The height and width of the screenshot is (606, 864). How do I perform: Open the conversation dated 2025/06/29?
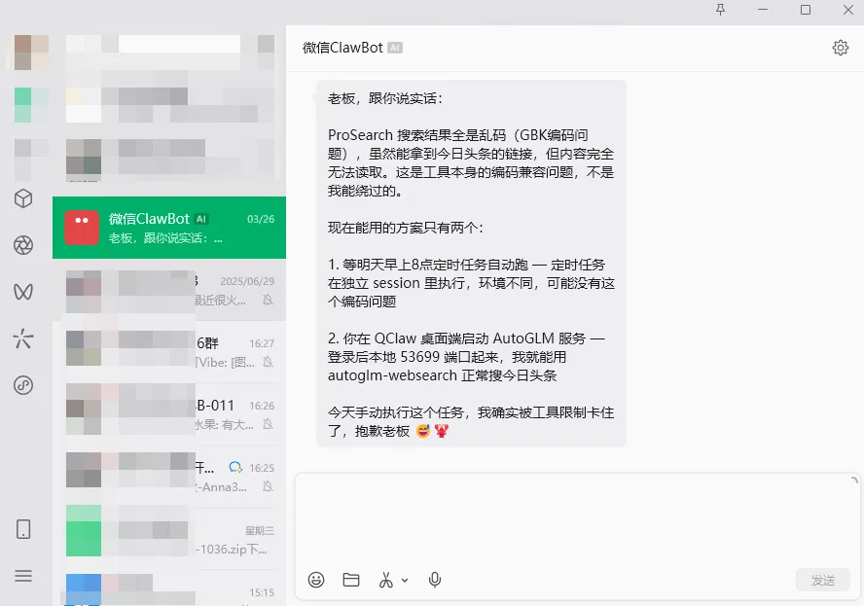click(x=169, y=290)
